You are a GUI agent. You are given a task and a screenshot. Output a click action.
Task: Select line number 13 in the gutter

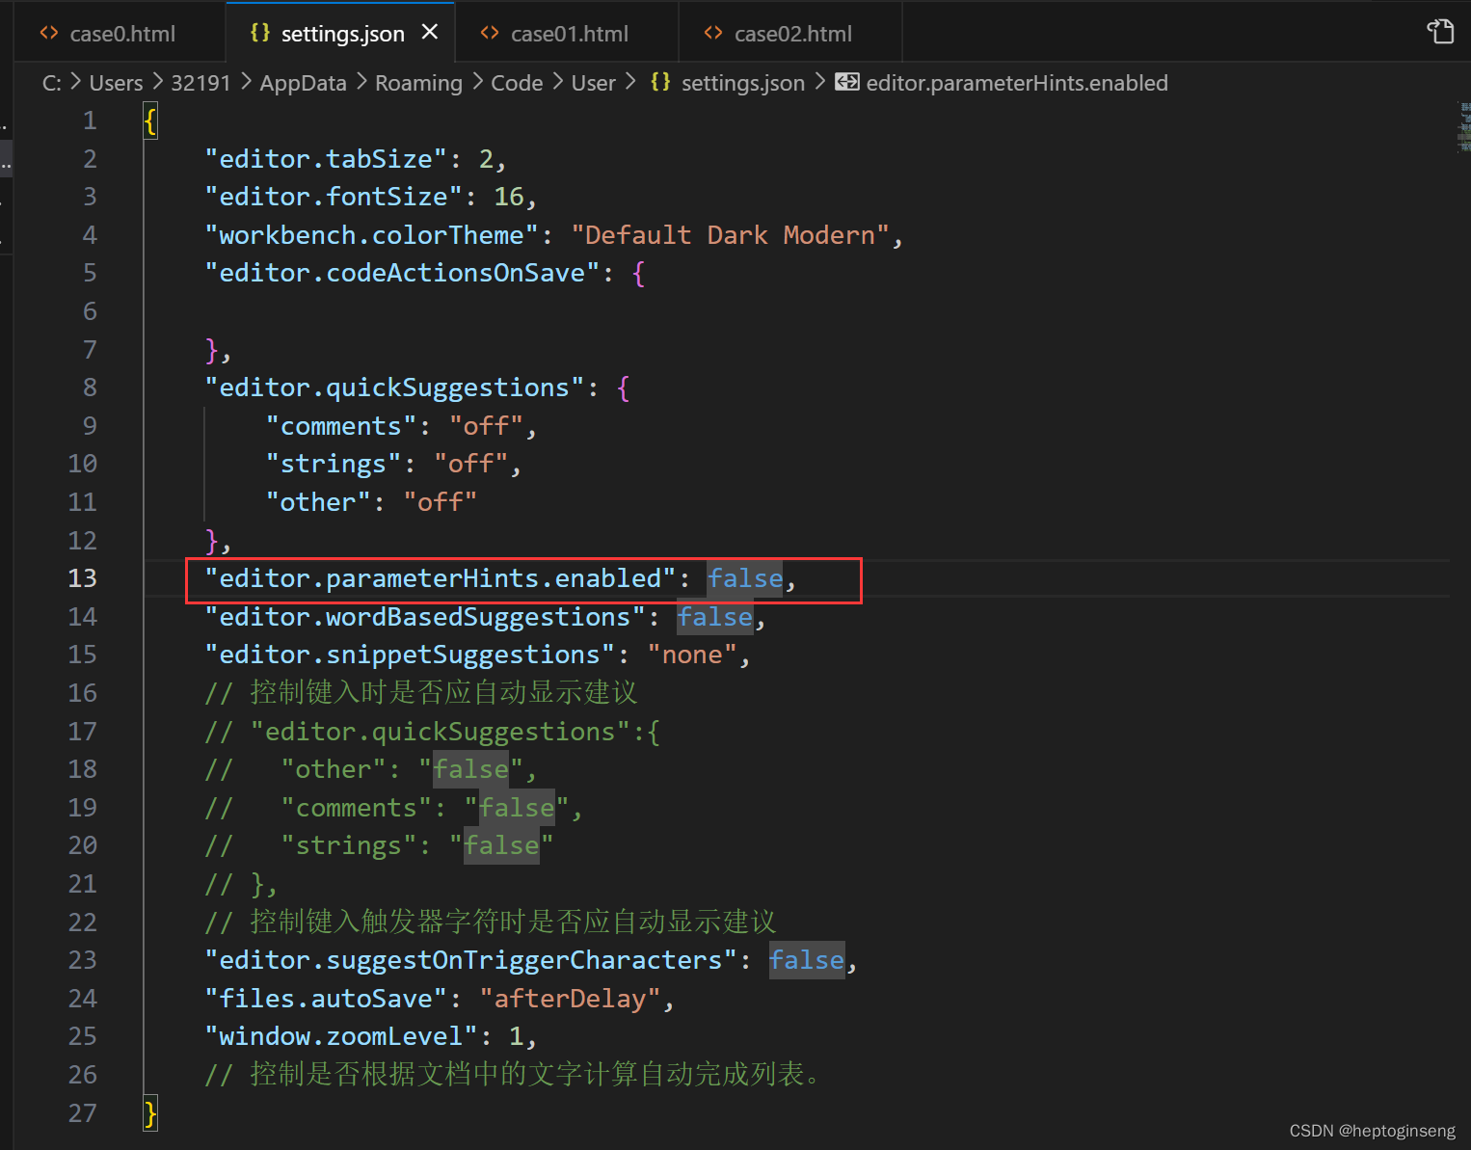pyautogui.click(x=82, y=578)
